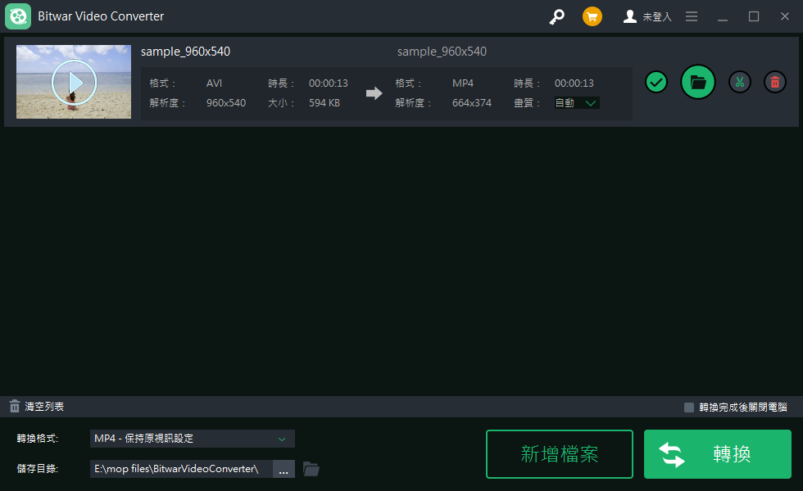Image resolution: width=803 pixels, height=491 pixels.
Task: Click the scissors trim video icon
Action: [x=739, y=82]
